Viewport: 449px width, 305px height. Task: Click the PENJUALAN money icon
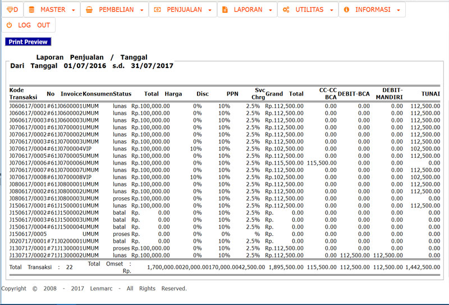(x=157, y=10)
